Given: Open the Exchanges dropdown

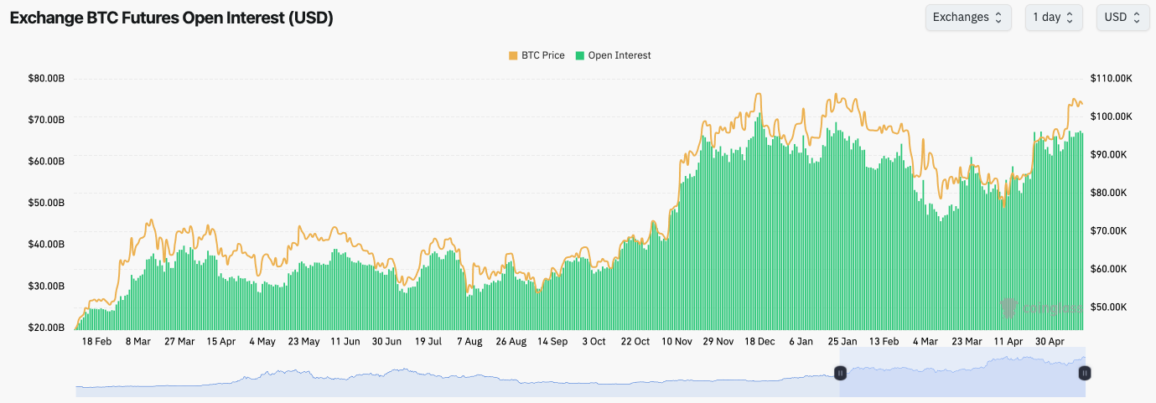Looking at the screenshot, I should 967,18.
